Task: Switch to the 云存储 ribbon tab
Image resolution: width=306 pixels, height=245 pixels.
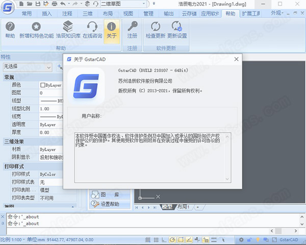Action: pos(189,13)
